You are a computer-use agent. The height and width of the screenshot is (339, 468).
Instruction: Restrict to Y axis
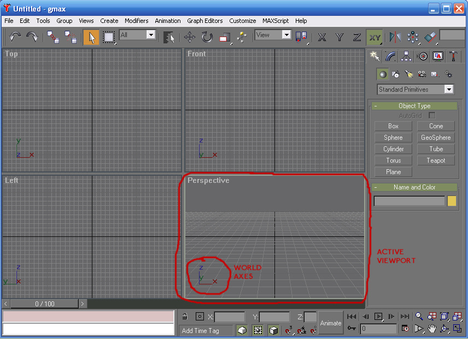[x=339, y=37]
